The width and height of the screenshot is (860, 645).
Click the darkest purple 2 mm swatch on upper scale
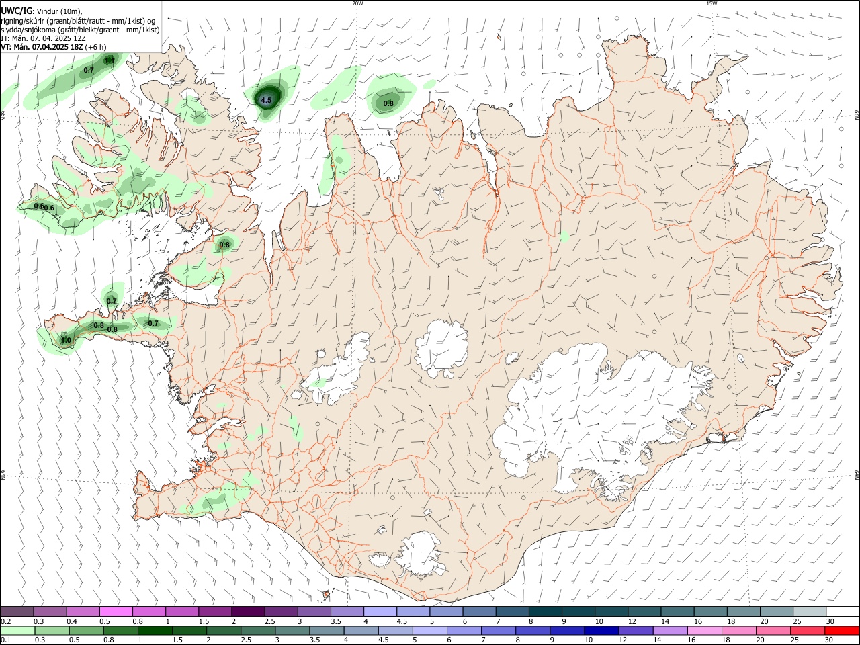coord(248,611)
